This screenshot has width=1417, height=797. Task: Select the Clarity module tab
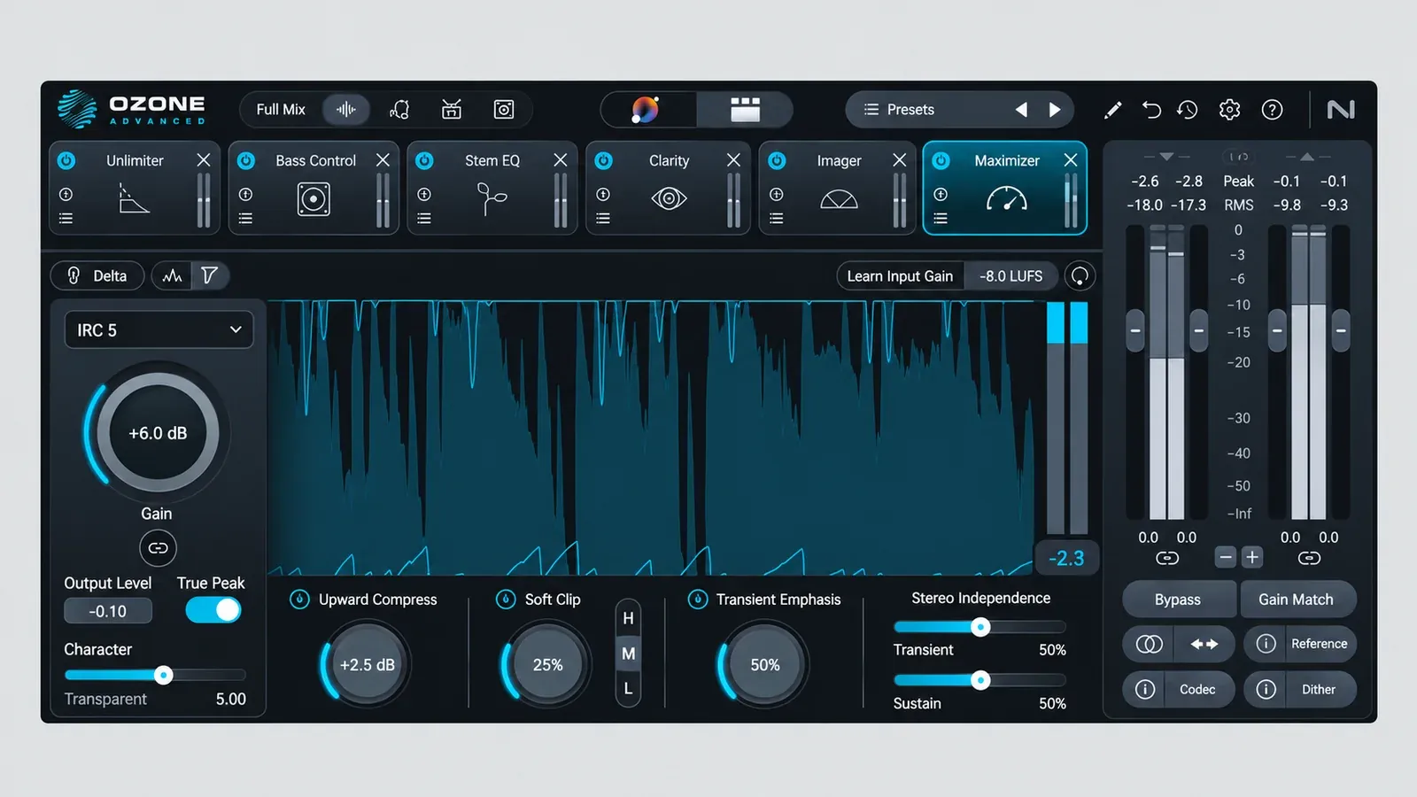669,188
